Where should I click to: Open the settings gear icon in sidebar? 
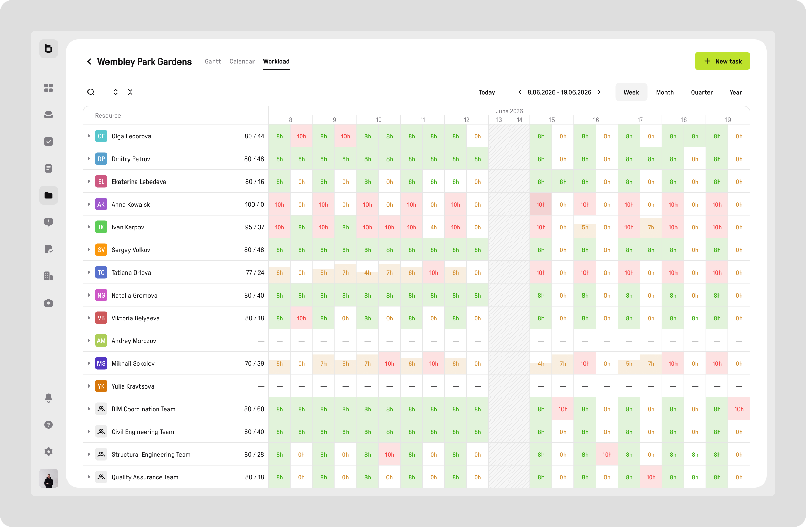point(49,452)
